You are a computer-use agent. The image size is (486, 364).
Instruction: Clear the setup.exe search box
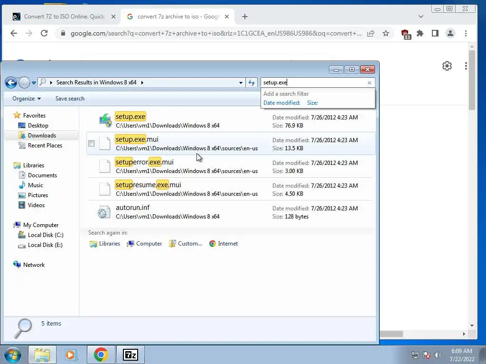click(369, 82)
